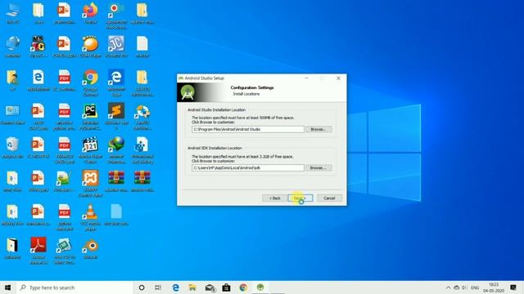Select the Network desktop icon

click(13, 47)
